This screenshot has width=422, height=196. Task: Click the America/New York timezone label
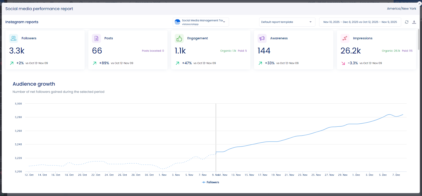pyautogui.click(x=401, y=9)
